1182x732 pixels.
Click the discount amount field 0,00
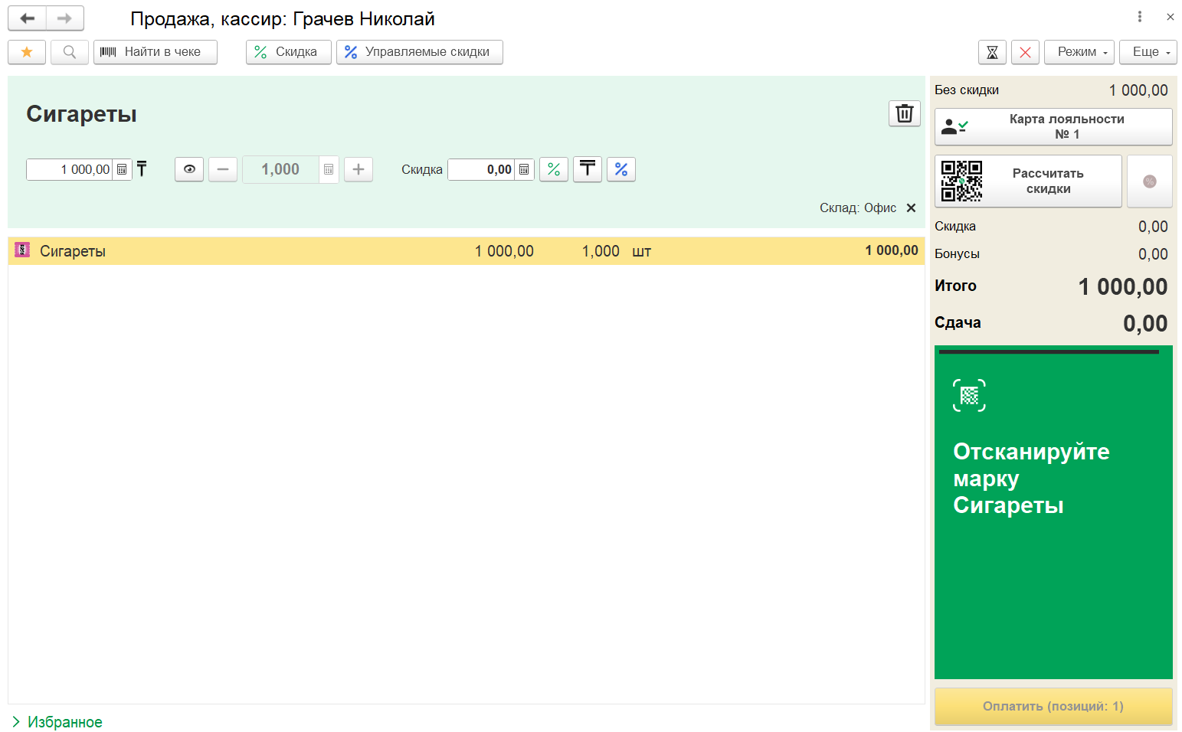481,169
